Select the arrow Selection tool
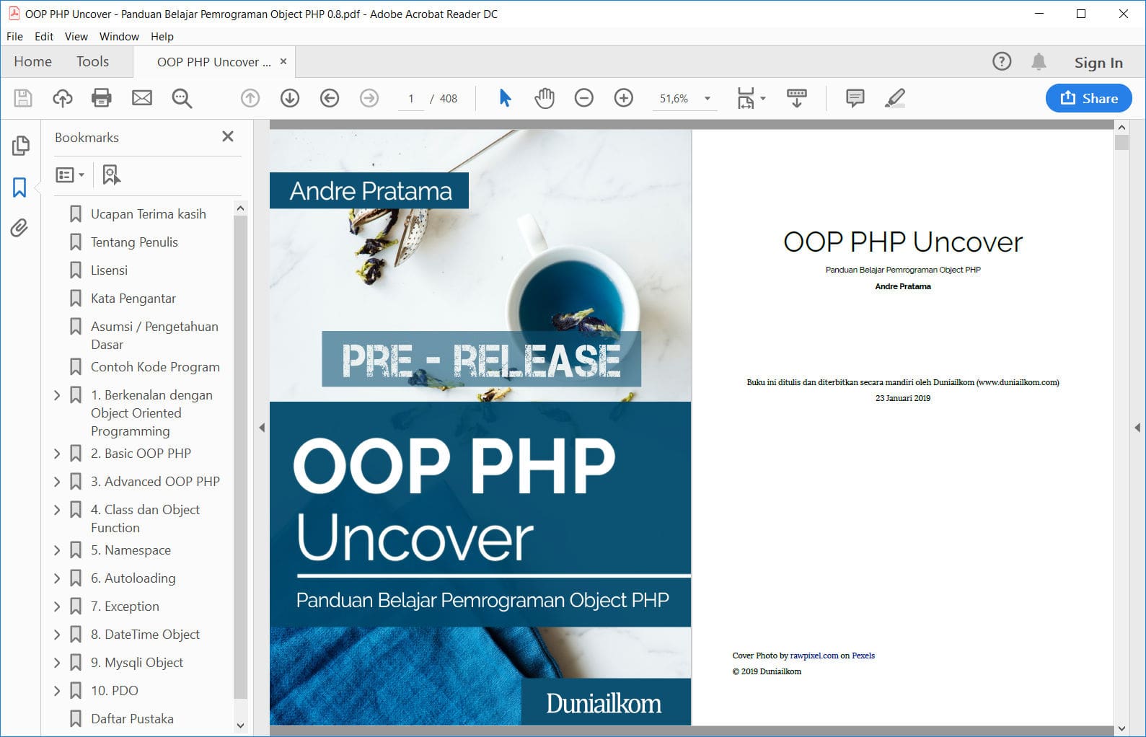 coord(505,98)
